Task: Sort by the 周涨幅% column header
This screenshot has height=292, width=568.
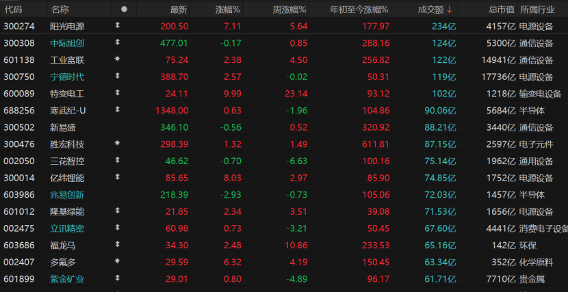Action: (289, 10)
